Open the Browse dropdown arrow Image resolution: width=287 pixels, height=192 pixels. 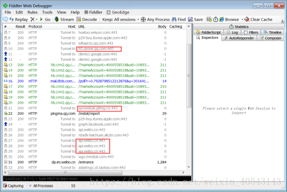pyautogui.click(x=242, y=19)
